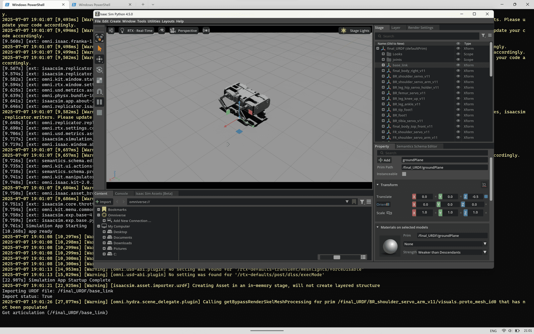Toggle visibility eye of base_link
Viewport: 534px width, 334px height.
[x=458, y=65]
